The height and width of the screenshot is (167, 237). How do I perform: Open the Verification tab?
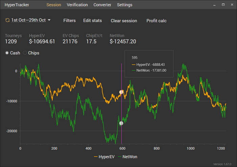tap(77, 5)
